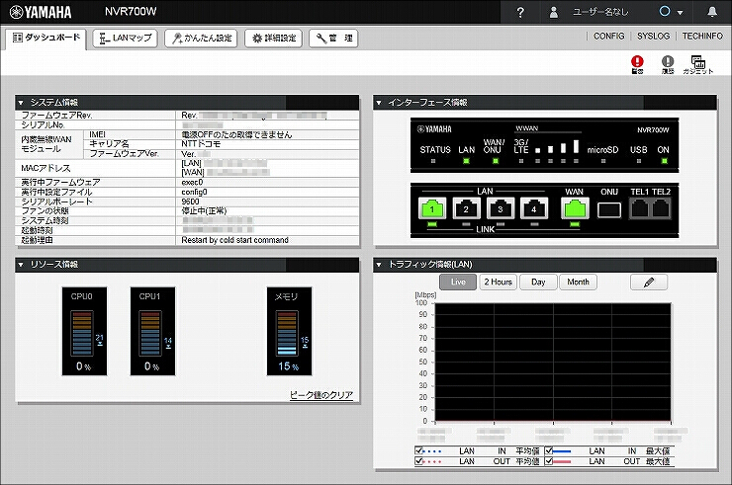Open the 詳細設定 tab
This screenshot has height=485, width=732.
(274, 39)
